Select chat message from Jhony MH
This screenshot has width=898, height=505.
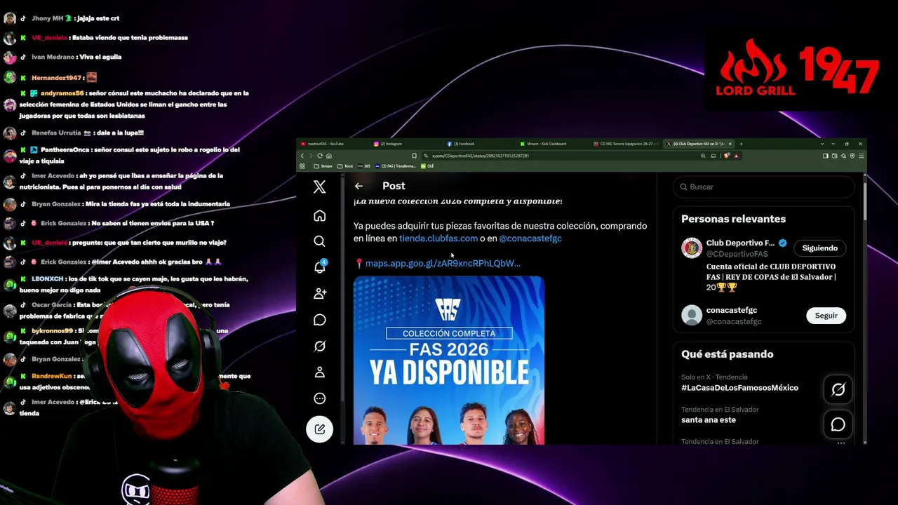pos(61,18)
